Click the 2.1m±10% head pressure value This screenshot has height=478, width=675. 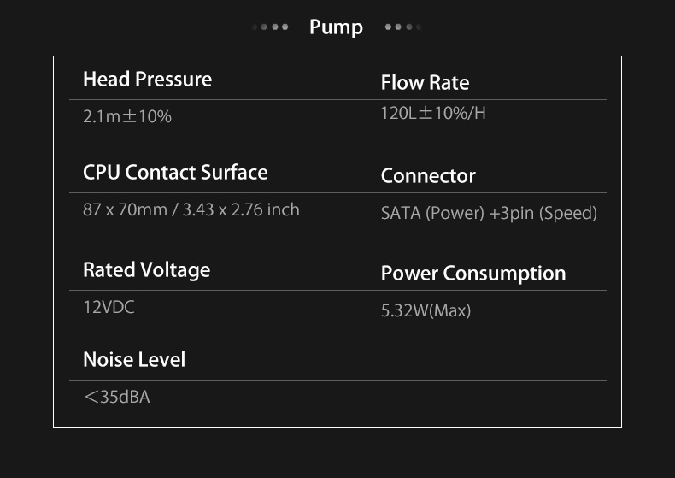[x=127, y=116]
